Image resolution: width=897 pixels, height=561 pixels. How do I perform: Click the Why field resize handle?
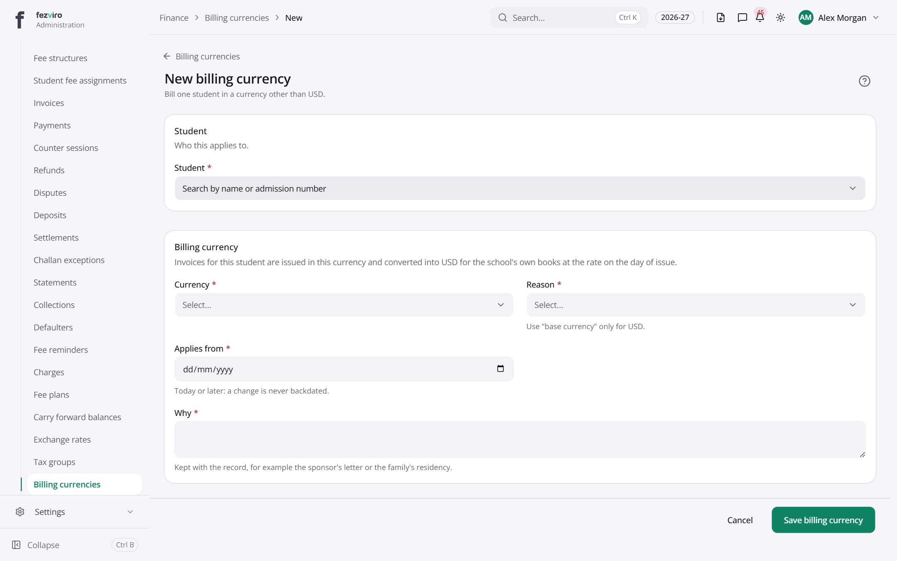[x=862, y=454]
